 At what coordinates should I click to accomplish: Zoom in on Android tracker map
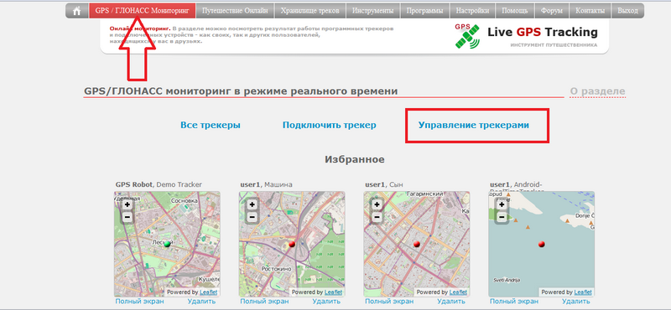click(x=502, y=204)
